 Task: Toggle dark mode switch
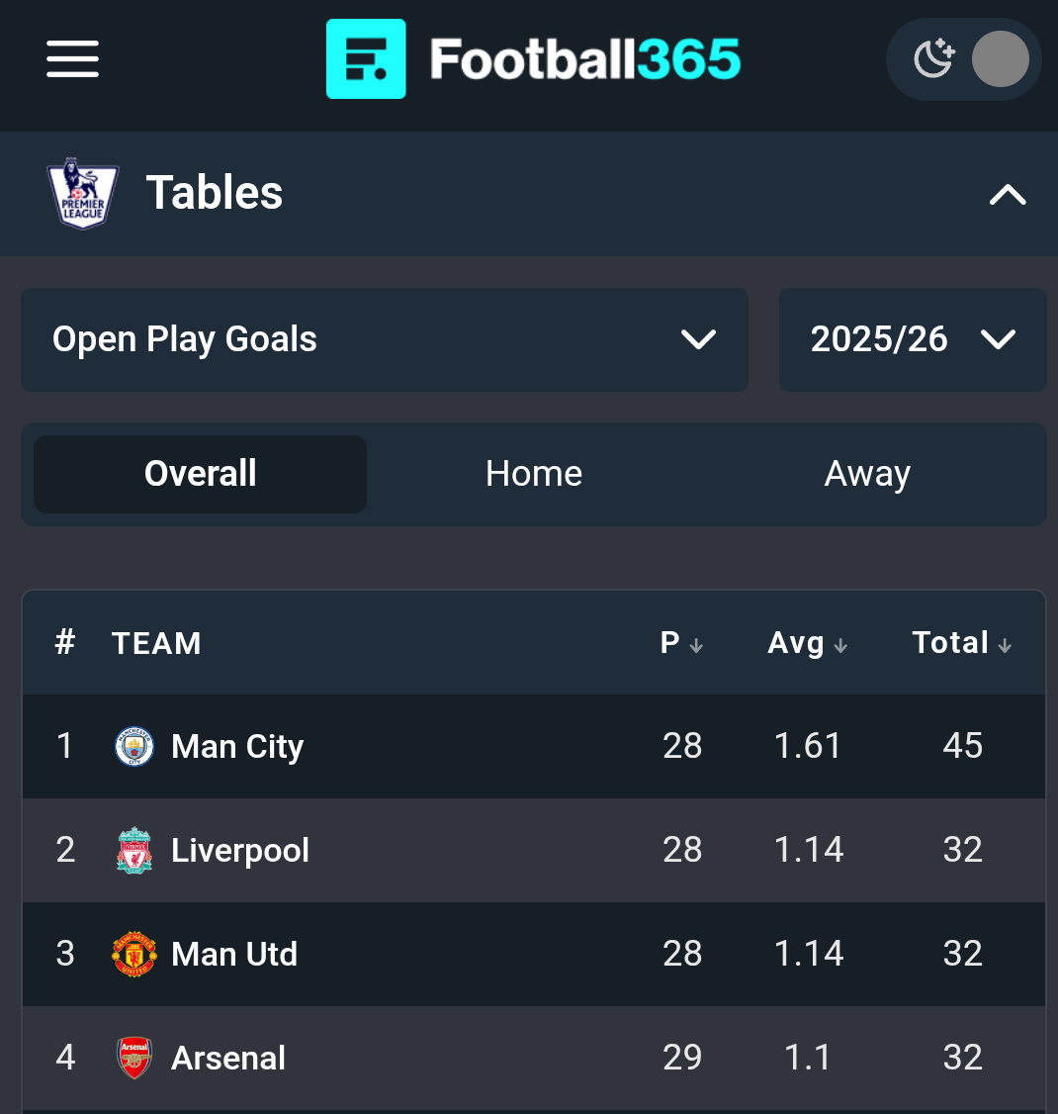964,59
